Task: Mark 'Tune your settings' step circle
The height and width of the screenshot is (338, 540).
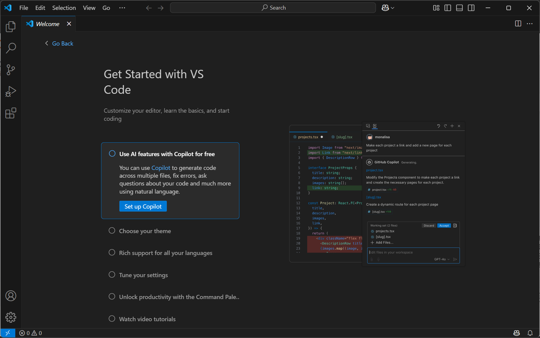Action: 112,274
